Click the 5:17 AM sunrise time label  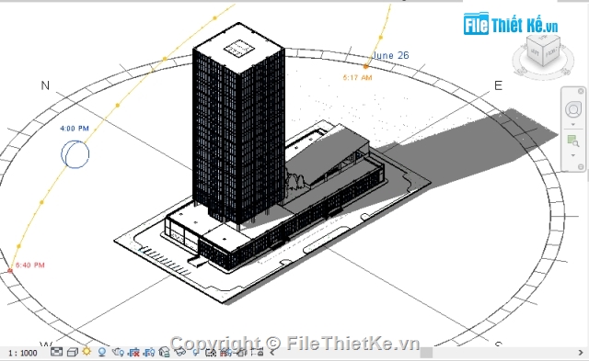[x=357, y=77]
